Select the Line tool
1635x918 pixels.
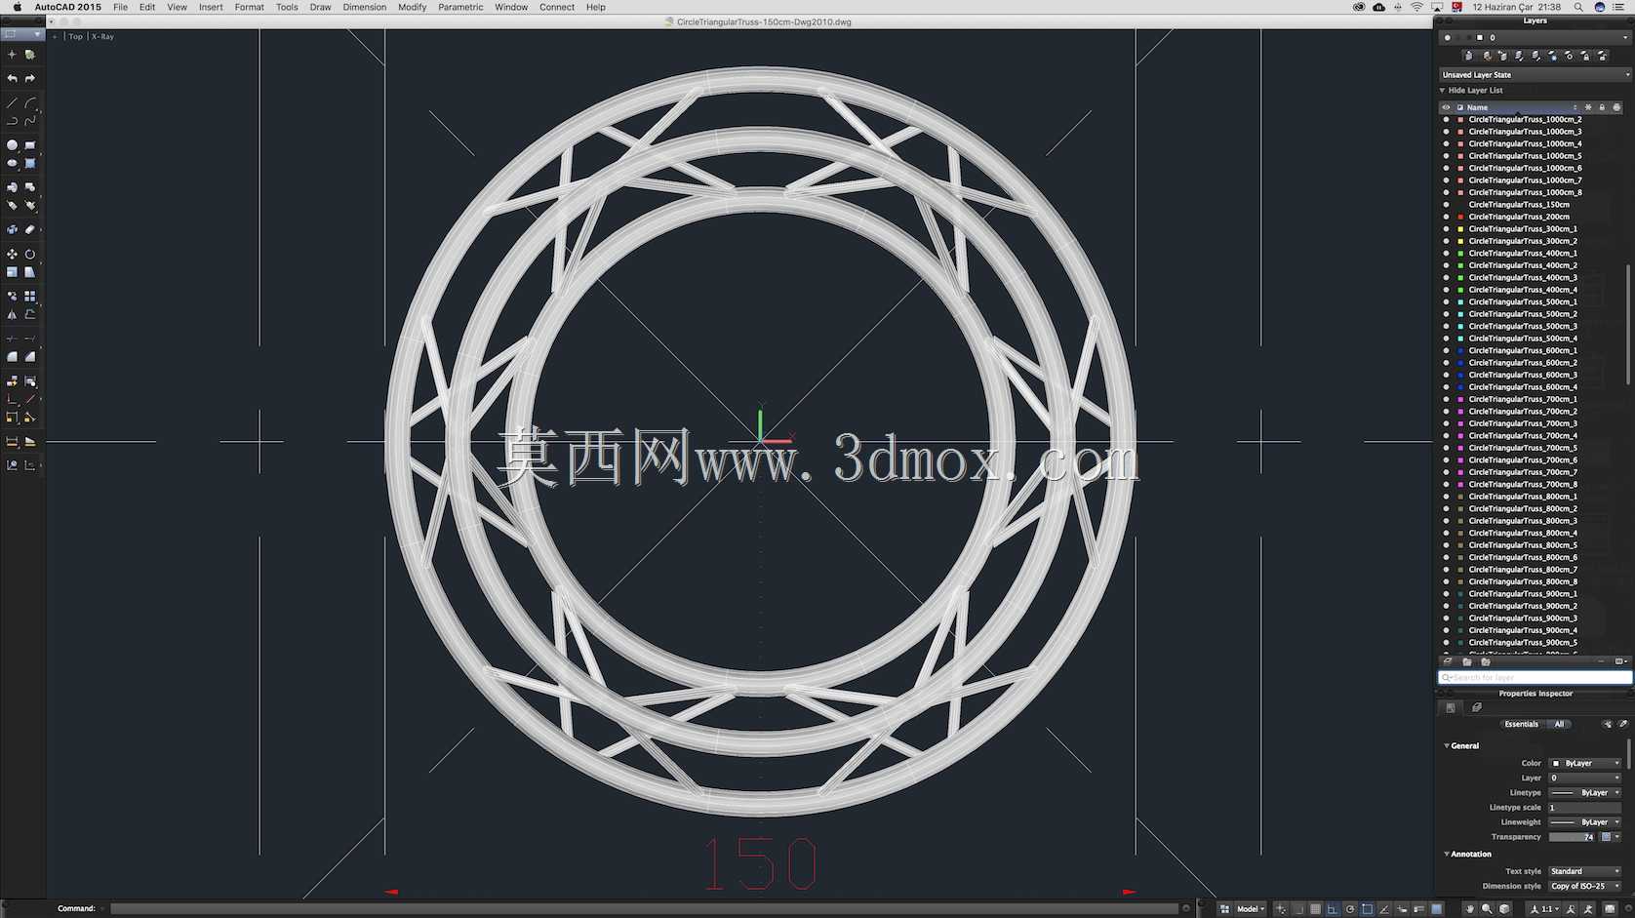coord(12,102)
